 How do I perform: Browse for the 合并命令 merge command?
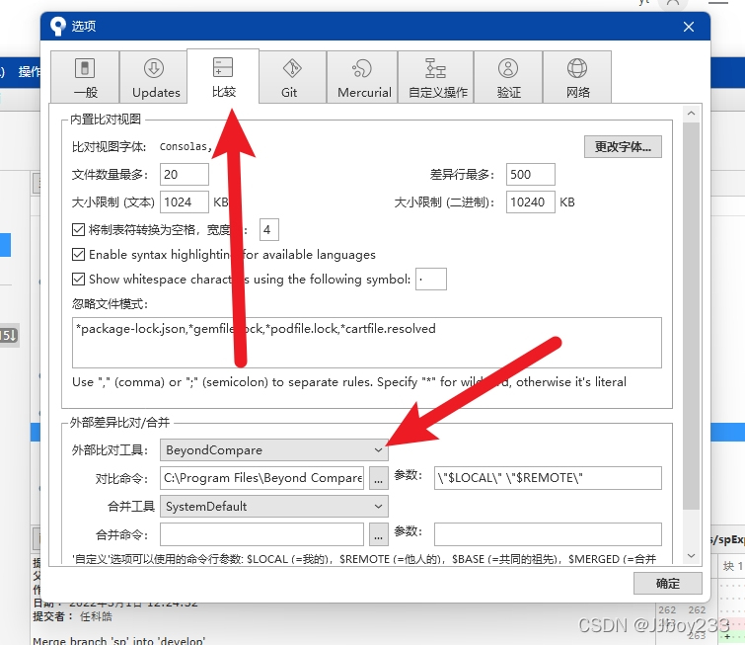378,534
